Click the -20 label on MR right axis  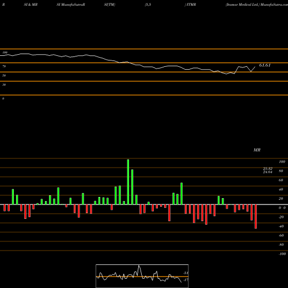[x=281, y=217]
